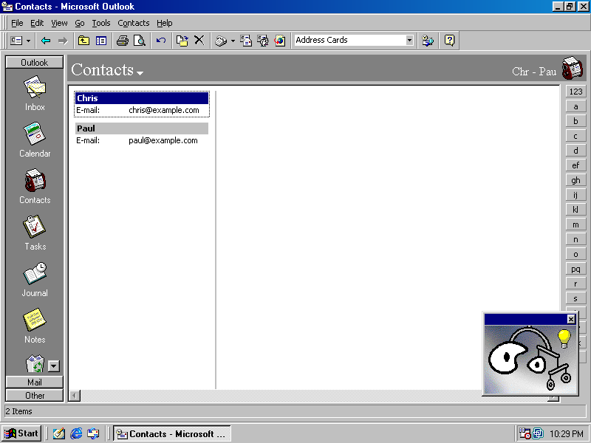Open Office Assistant help question-mark icon
Viewport: 591px width, 443px height.
pos(449,41)
